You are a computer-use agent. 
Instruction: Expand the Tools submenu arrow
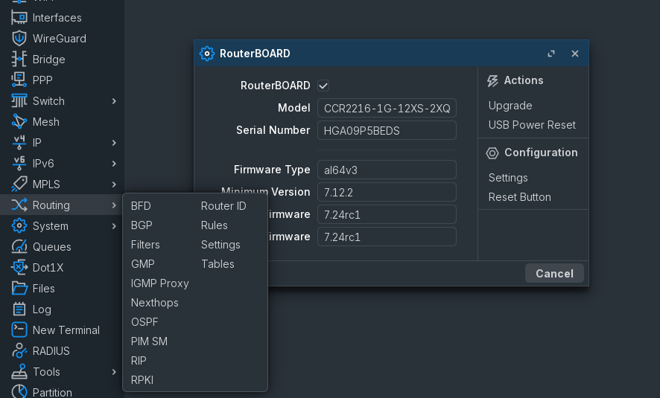[x=114, y=372]
